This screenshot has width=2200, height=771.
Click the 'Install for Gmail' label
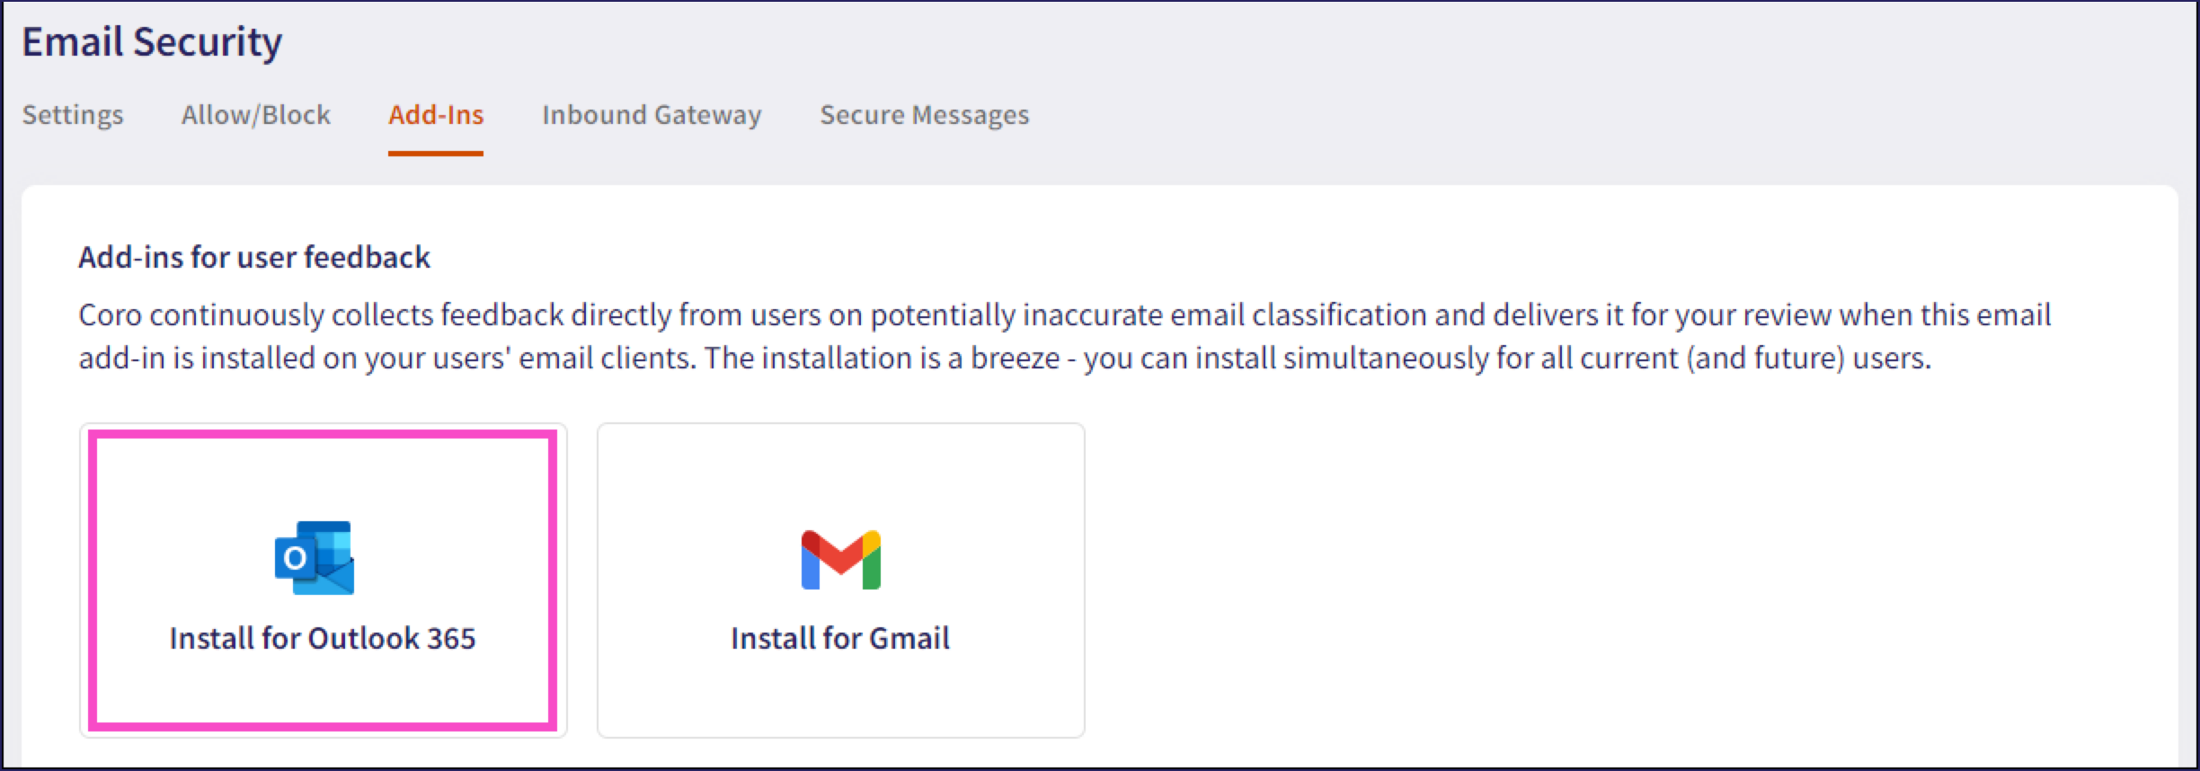coord(840,638)
